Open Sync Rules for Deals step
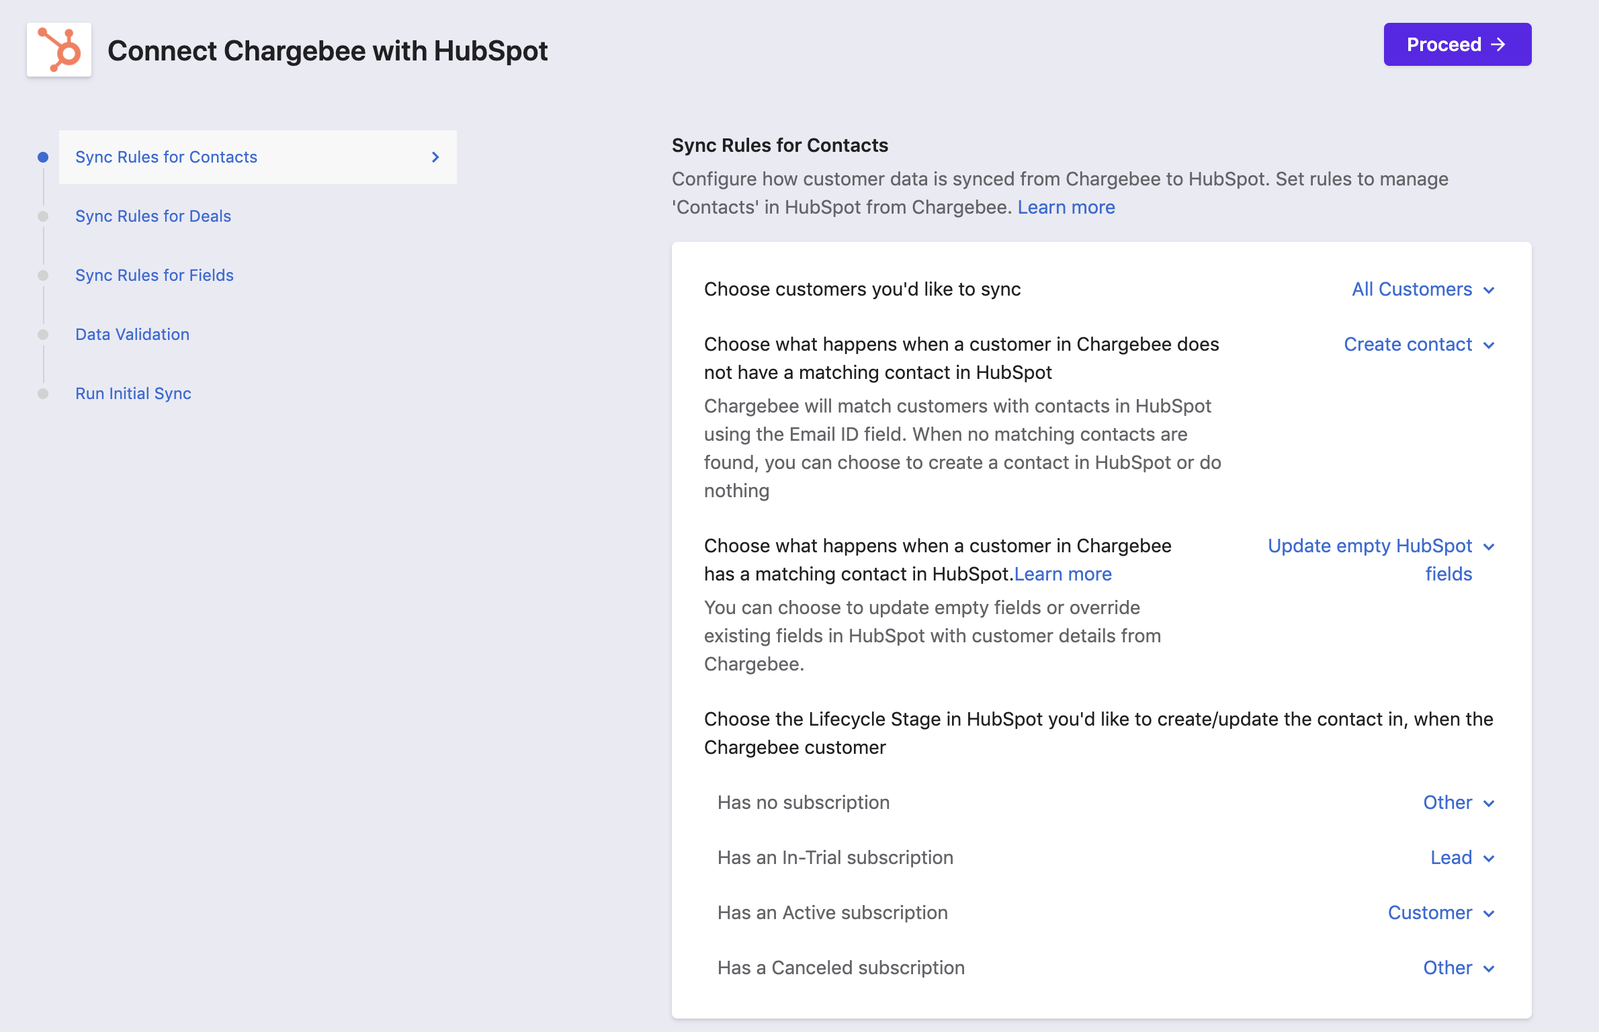The height and width of the screenshot is (1032, 1599). 153,216
